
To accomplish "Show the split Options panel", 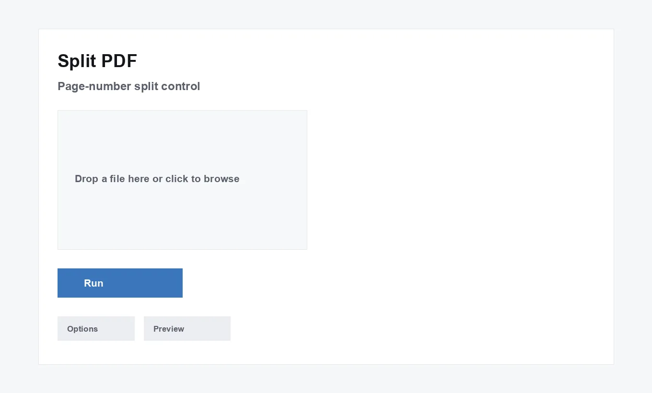I will [96, 328].
